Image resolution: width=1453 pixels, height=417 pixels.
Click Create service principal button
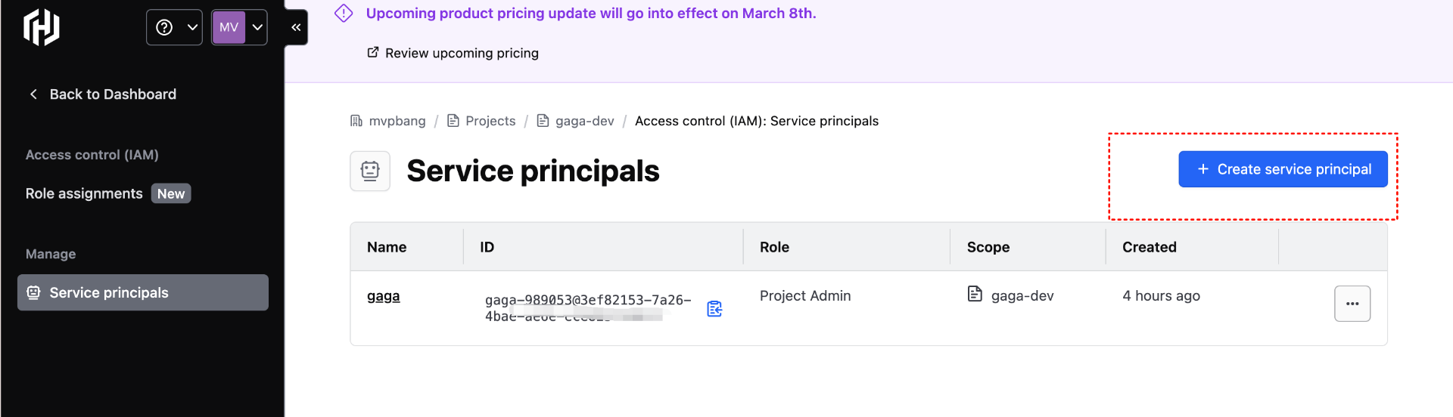[x=1283, y=169]
